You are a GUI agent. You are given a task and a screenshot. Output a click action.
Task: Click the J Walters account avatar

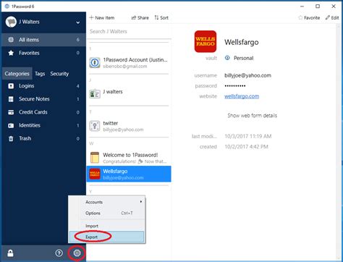(x=11, y=22)
